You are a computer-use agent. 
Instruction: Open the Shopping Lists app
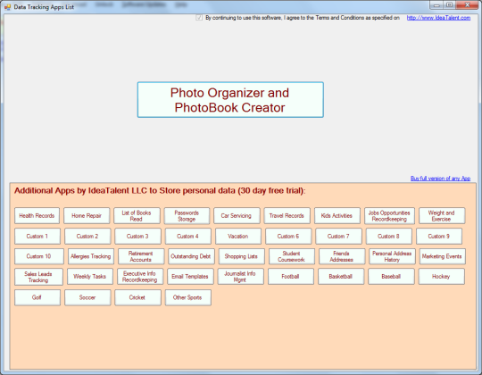(x=242, y=256)
